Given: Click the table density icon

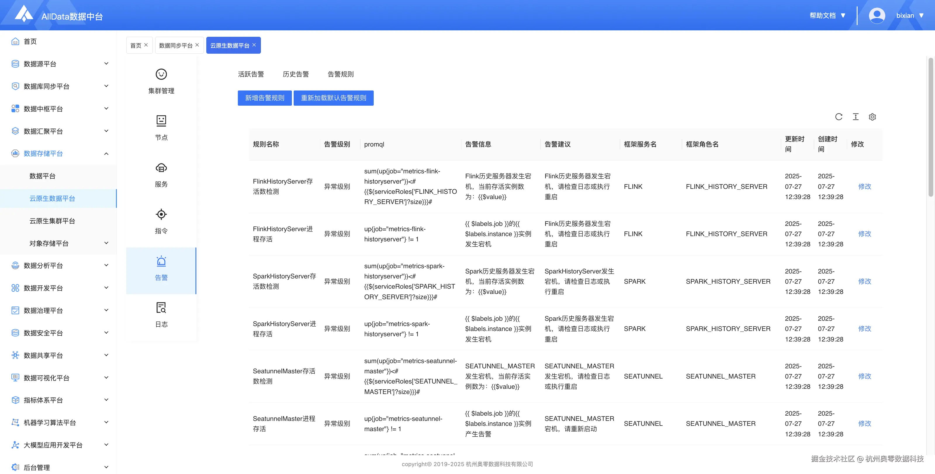Looking at the screenshot, I should tap(856, 117).
